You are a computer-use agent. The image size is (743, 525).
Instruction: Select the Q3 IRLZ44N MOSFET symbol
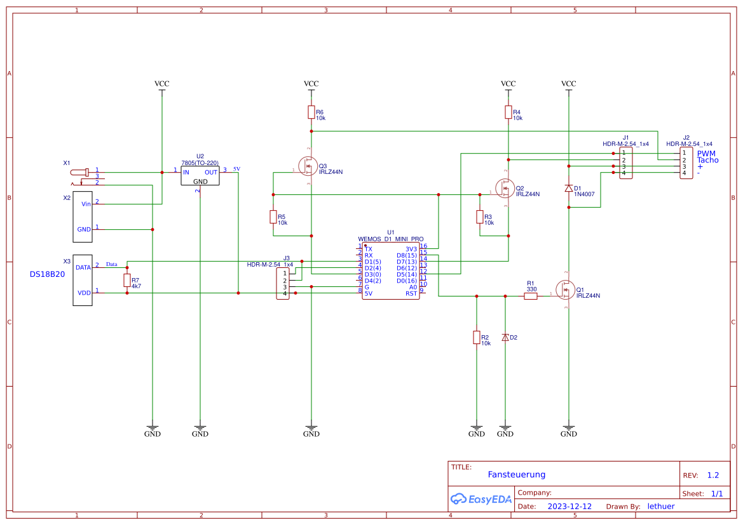[308, 165]
